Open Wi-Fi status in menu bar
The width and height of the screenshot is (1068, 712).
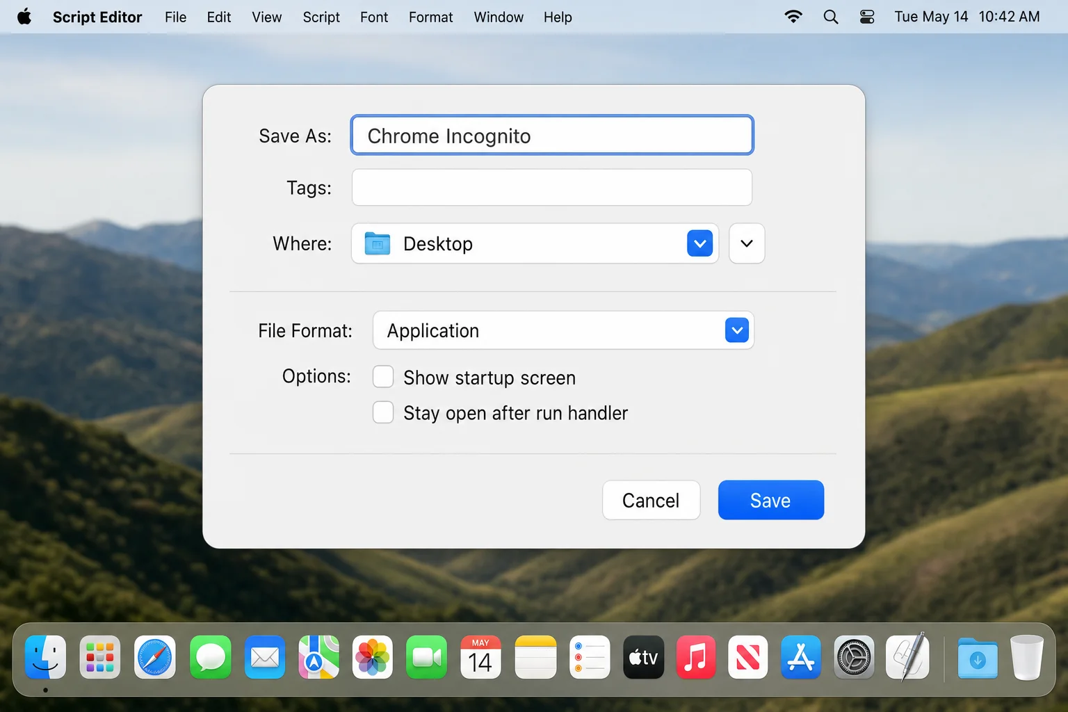tap(793, 17)
